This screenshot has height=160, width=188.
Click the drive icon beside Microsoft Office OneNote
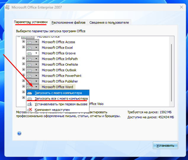[x=29, y=65]
